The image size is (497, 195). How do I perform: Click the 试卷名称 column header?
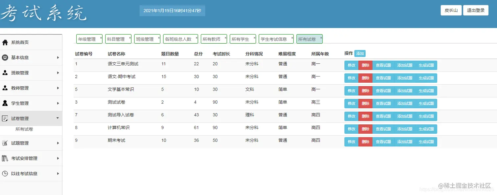point(116,54)
